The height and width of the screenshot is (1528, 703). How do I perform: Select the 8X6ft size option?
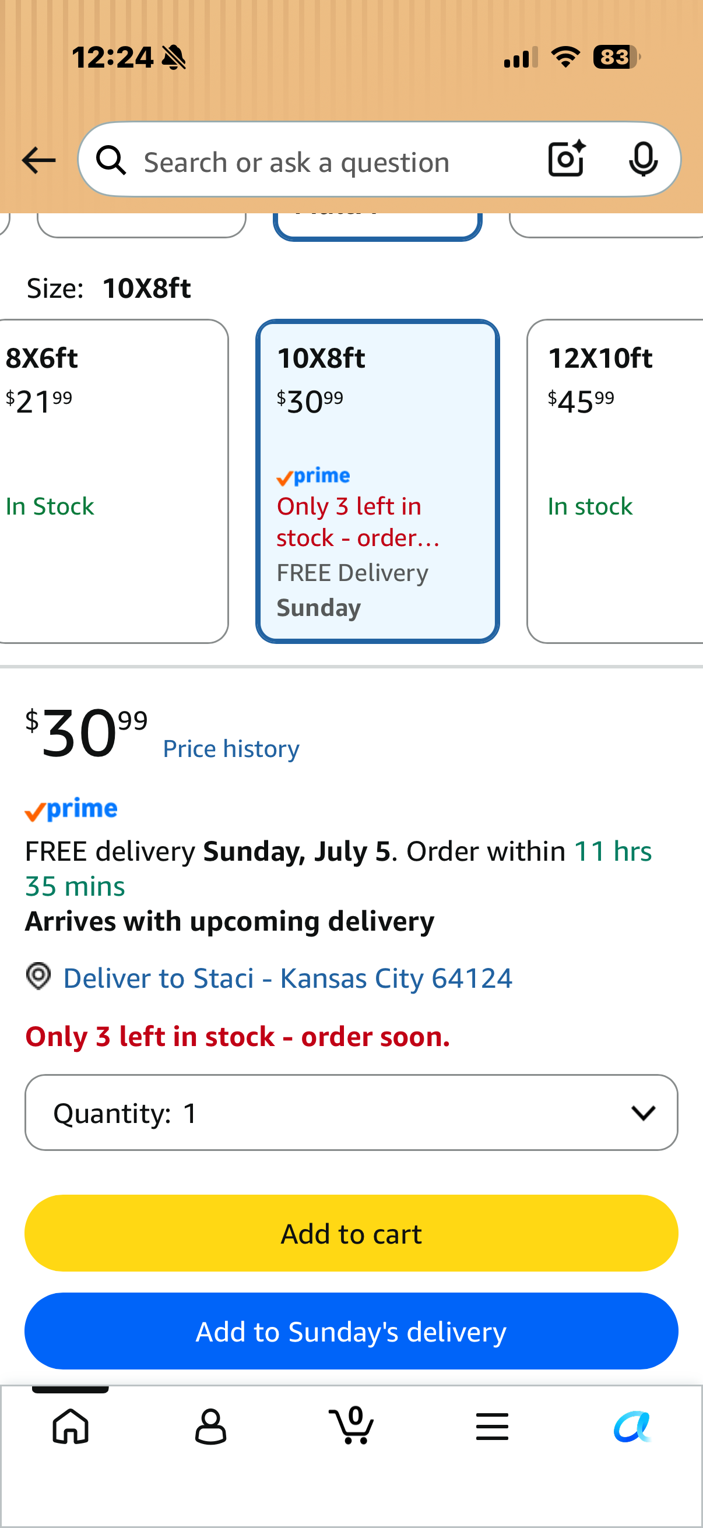[113, 481]
